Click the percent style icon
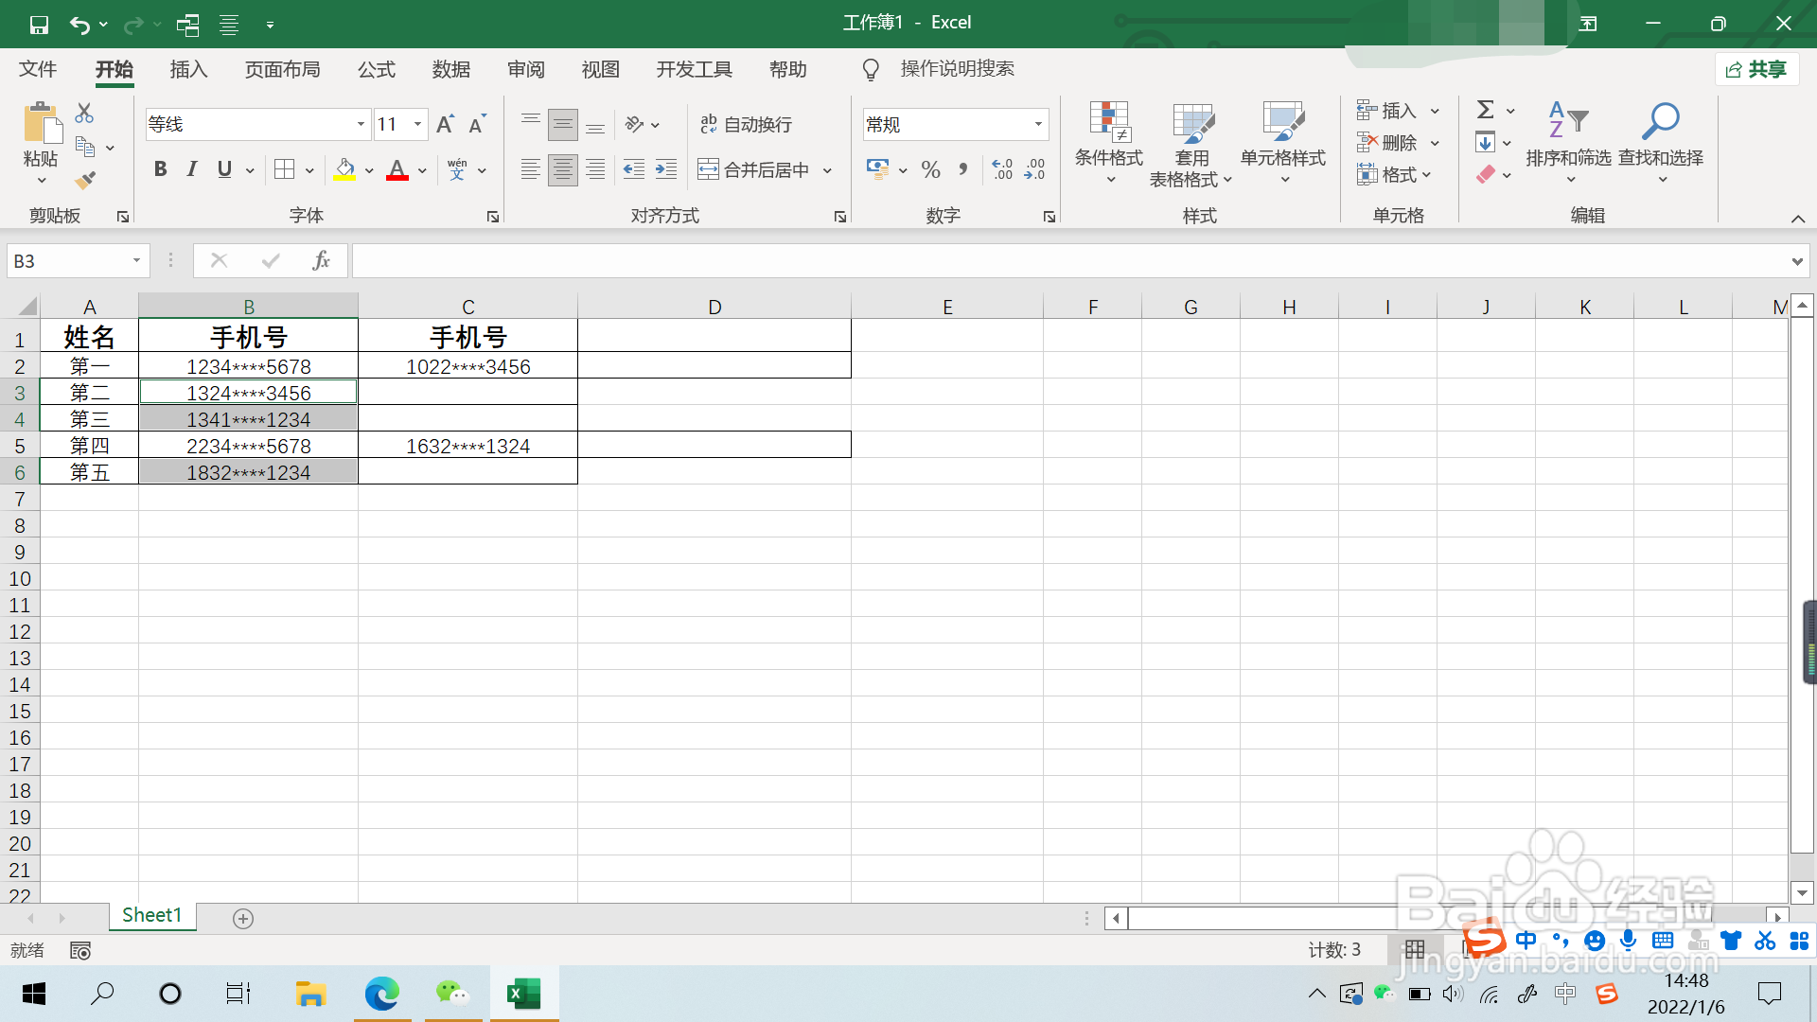 click(930, 170)
